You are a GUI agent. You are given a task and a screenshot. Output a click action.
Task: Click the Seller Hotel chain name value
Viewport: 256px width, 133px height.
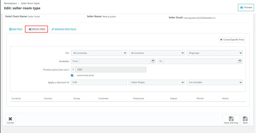click(34, 17)
